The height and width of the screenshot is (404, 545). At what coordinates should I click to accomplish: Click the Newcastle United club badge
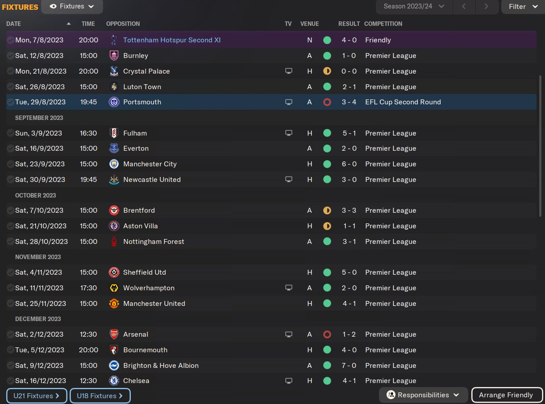[x=114, y=180]
